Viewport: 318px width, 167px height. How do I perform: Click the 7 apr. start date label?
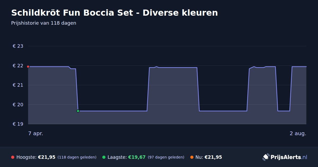coord(36,133)
